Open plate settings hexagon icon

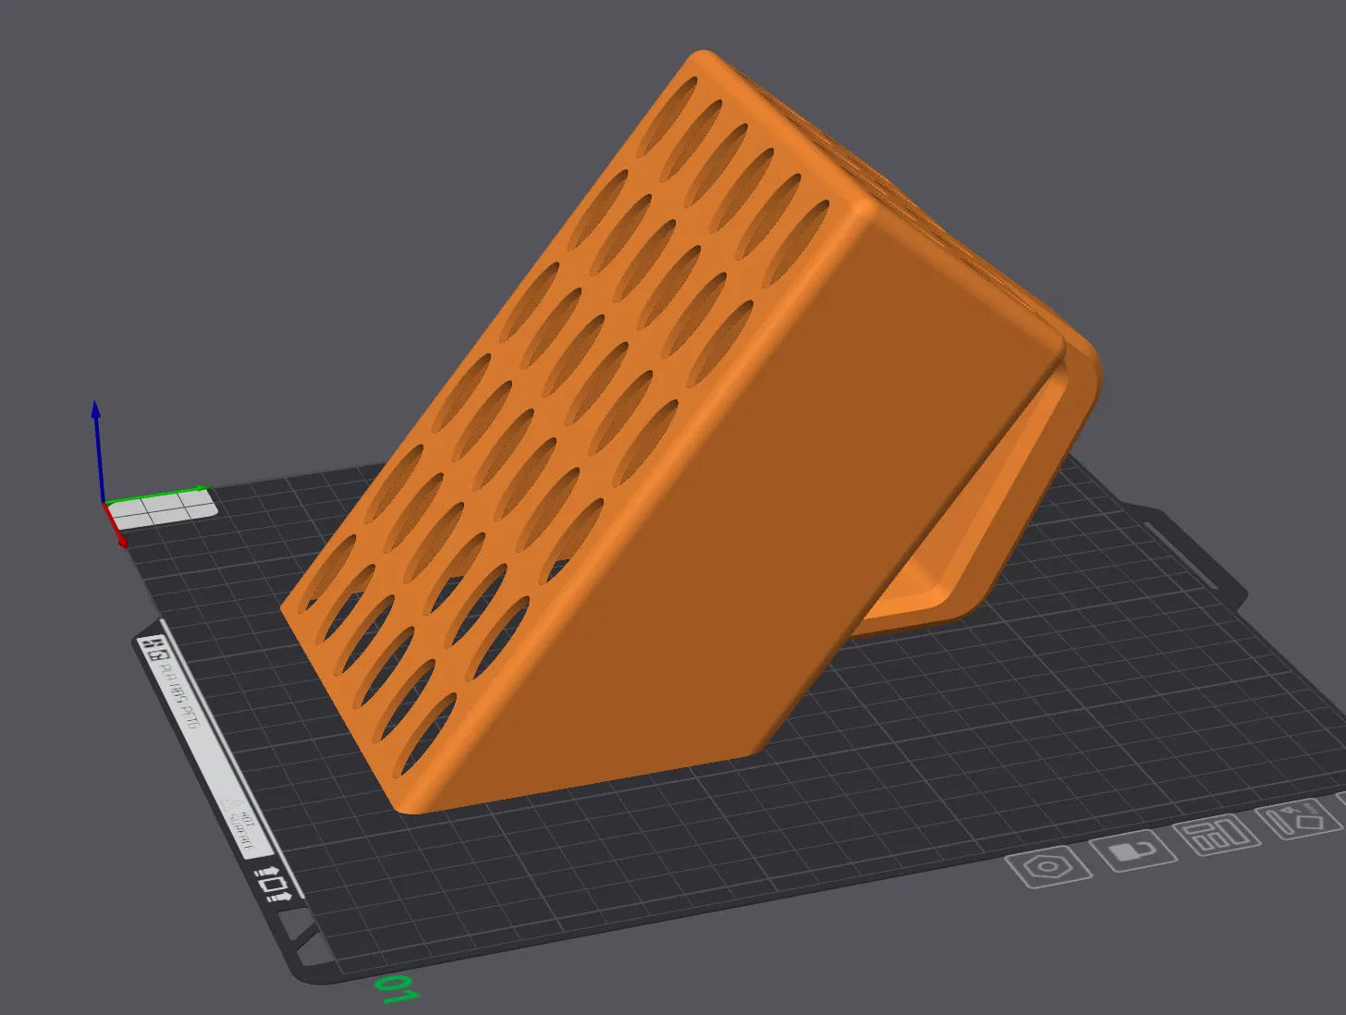pos(1048,867)
